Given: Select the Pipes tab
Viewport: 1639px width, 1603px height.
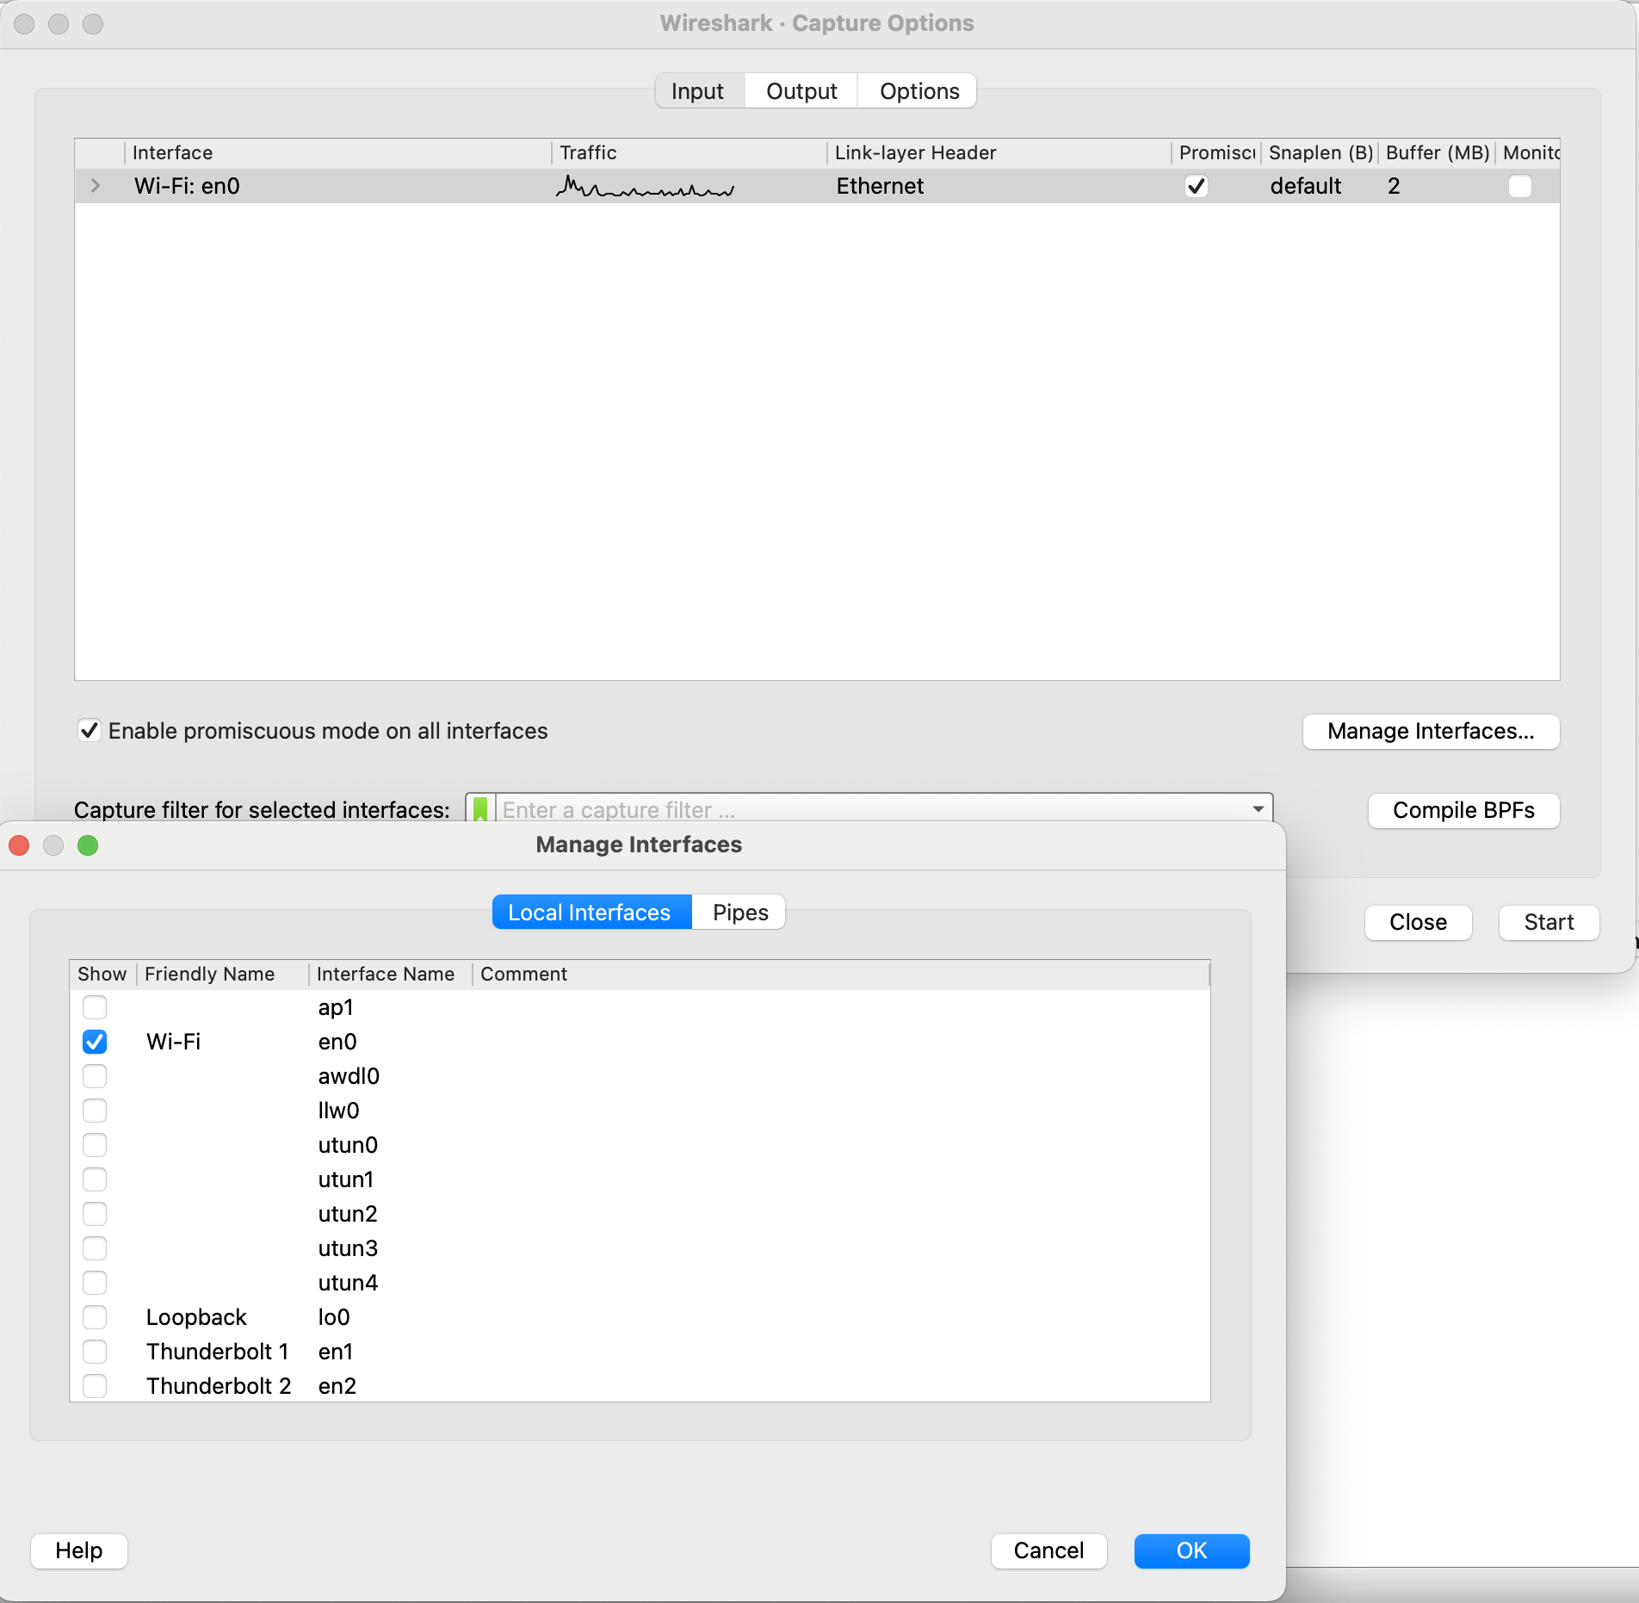Looking at the screenshot, I should [x=740, y=913].
